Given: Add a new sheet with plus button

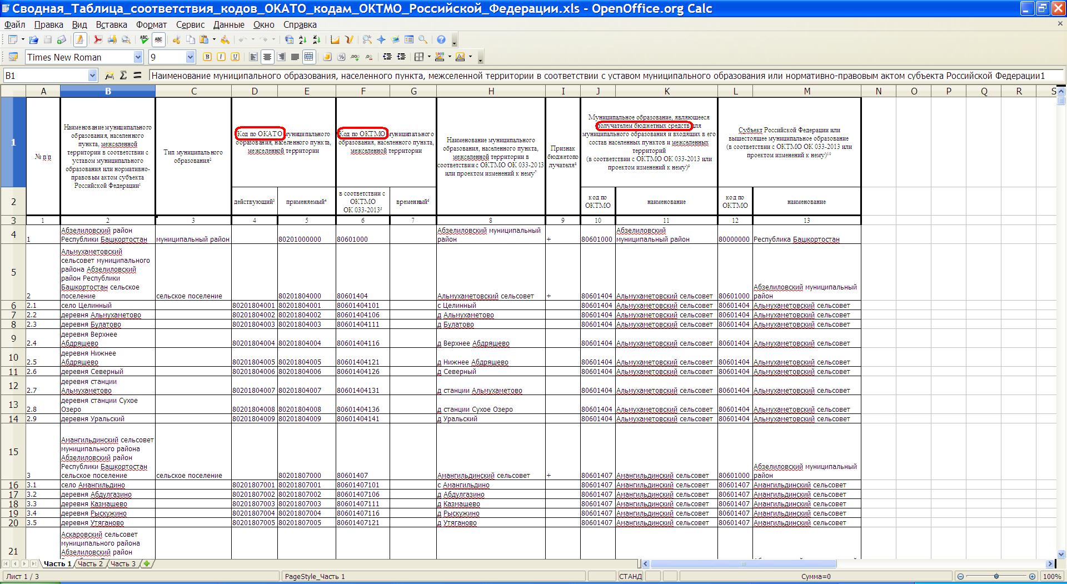Looking at the screenshot, I should (147, 563).
